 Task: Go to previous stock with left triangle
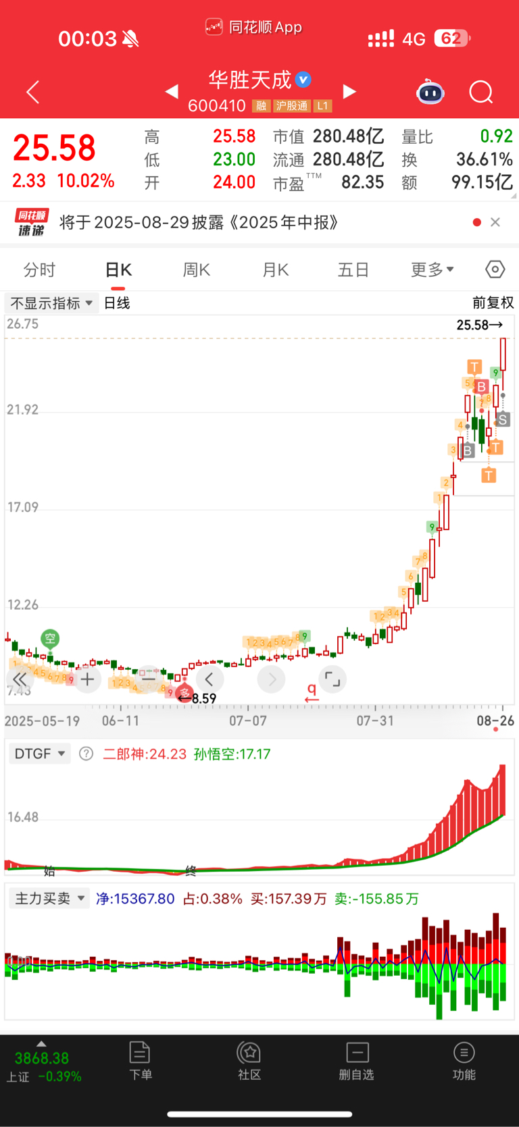click(172, 91)
